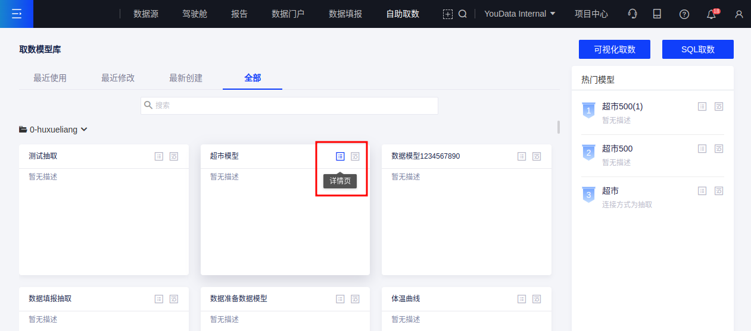Click the top bar search magnifier icon
This screenshot has width=751, height=331.
(x=462, y=14)
